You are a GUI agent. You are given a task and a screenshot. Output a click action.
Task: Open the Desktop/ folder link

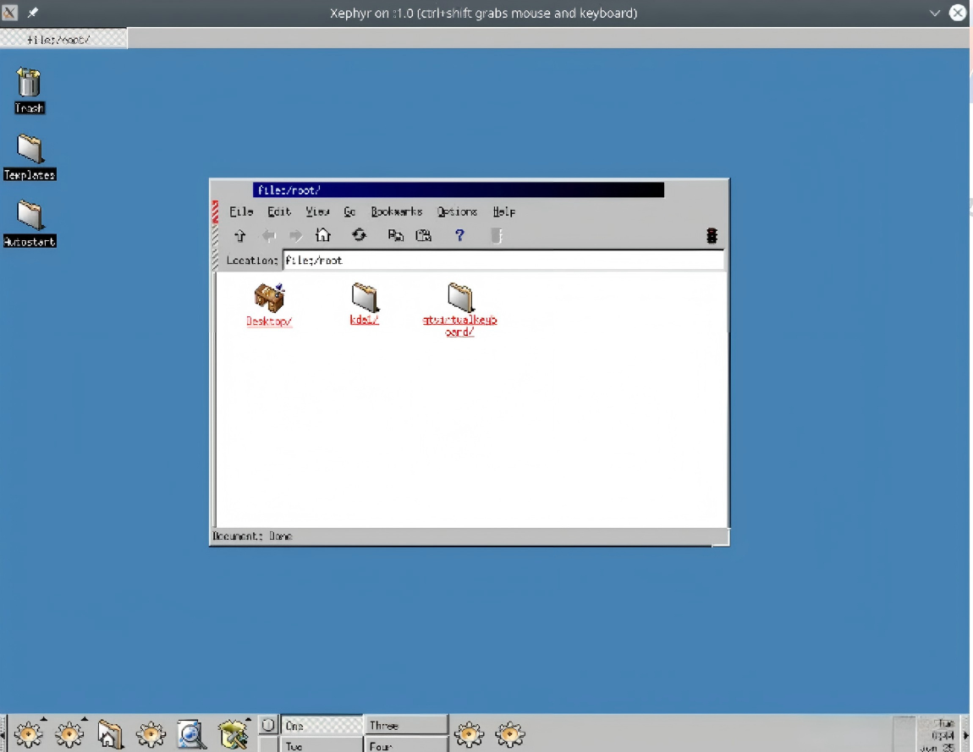[x=269, y=321]
